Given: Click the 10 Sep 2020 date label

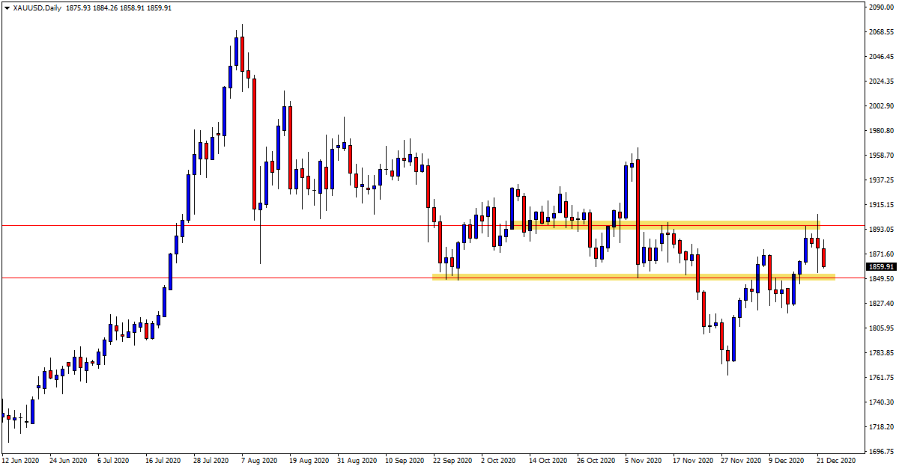Looking at the screenshot, I should [x=405, y=462].
